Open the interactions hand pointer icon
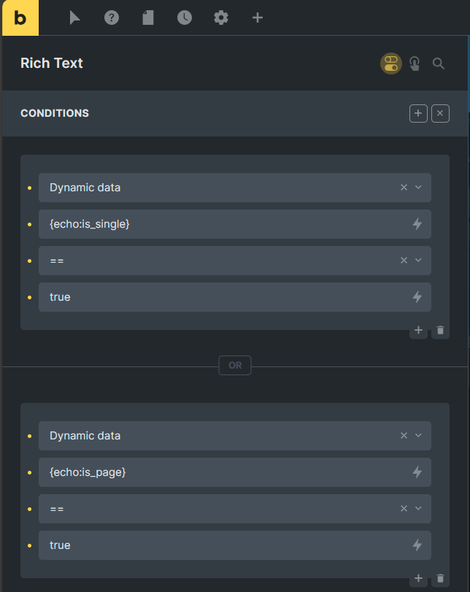The width and height of the screenshot is (470, 592). (415, 64)
